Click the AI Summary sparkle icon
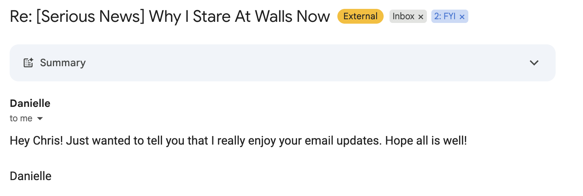This screenshot has height=196, width=583. 28,62
